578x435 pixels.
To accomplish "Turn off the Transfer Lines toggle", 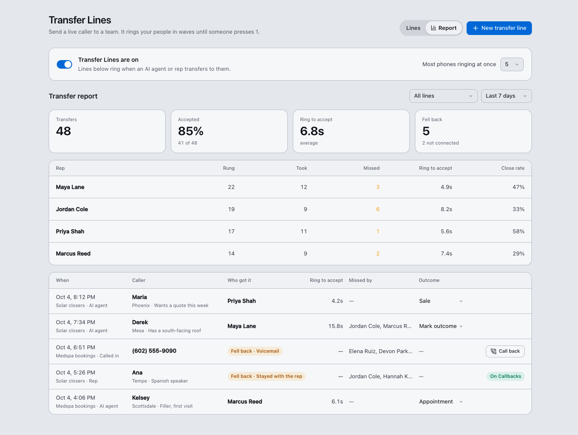I will point(64,64).
